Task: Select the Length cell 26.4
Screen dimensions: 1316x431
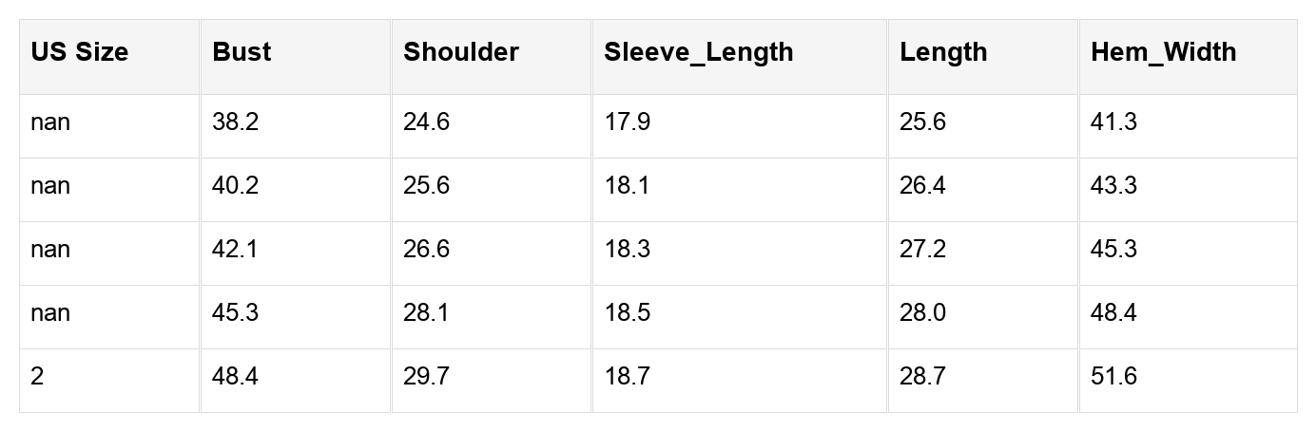Action: pyautogui.click(x=922, y=186)
